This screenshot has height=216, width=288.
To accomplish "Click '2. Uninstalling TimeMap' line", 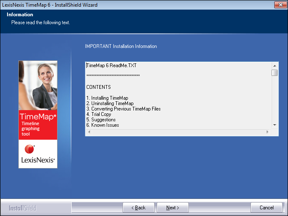I will 110,103.
